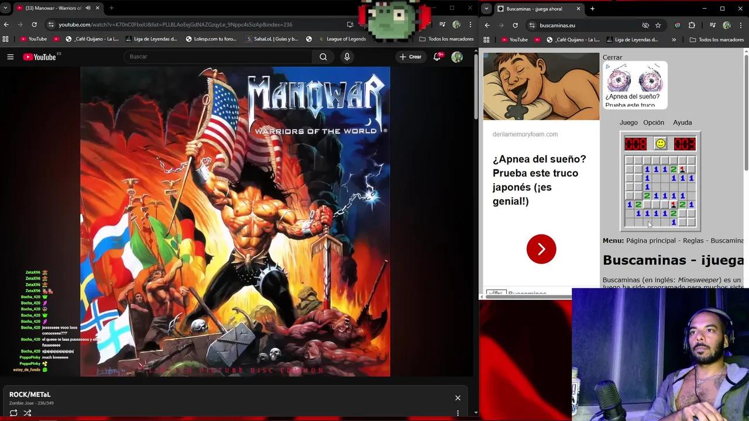Image resolution: width=749 pixels, height=421 pixels.
Task: Toggle loop for the ROCK/METaL playlist
Action: 13,413
